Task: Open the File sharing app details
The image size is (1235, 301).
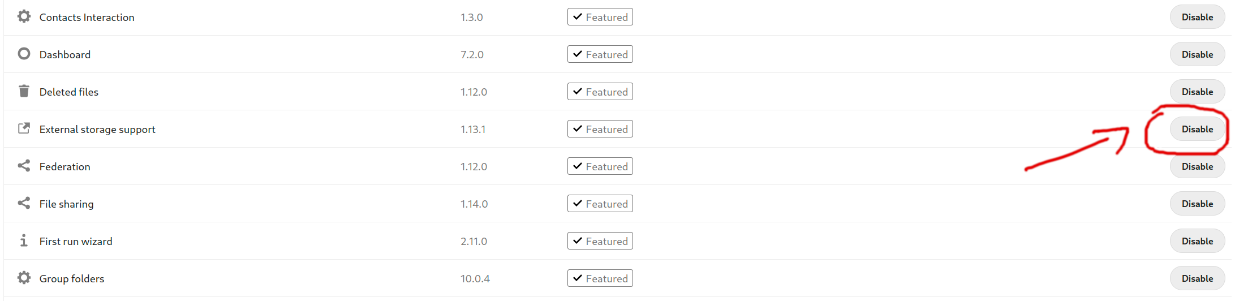Action: coord(67,204)
